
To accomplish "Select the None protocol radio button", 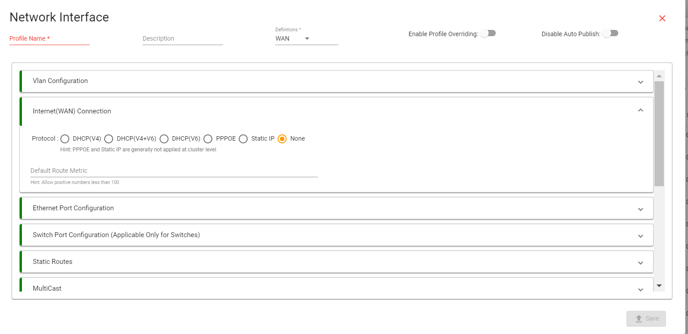I will (282, 139).
